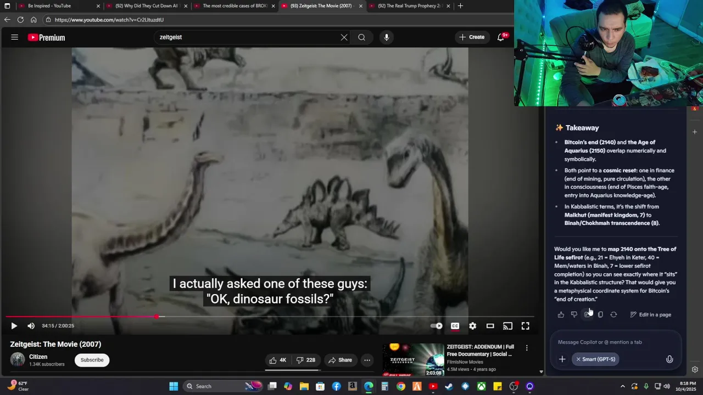The width and height of the screenshot is (703, 395).
Task: Regenerate the Copilot response
Action: point(613,315)
